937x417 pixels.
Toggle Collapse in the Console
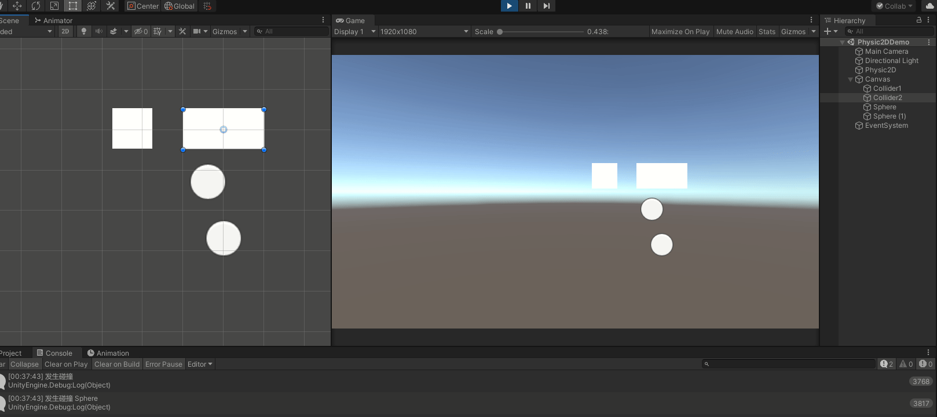coord(24,364)
